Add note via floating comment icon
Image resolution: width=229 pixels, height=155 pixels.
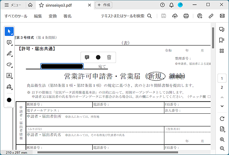(x=87, y=57)
